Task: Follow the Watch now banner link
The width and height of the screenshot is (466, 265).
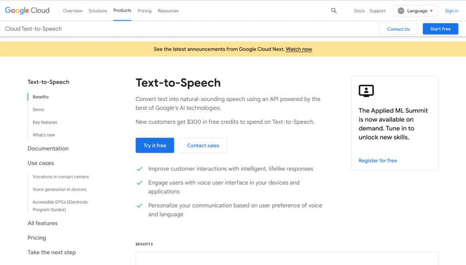Action: [x=299, y=49]
